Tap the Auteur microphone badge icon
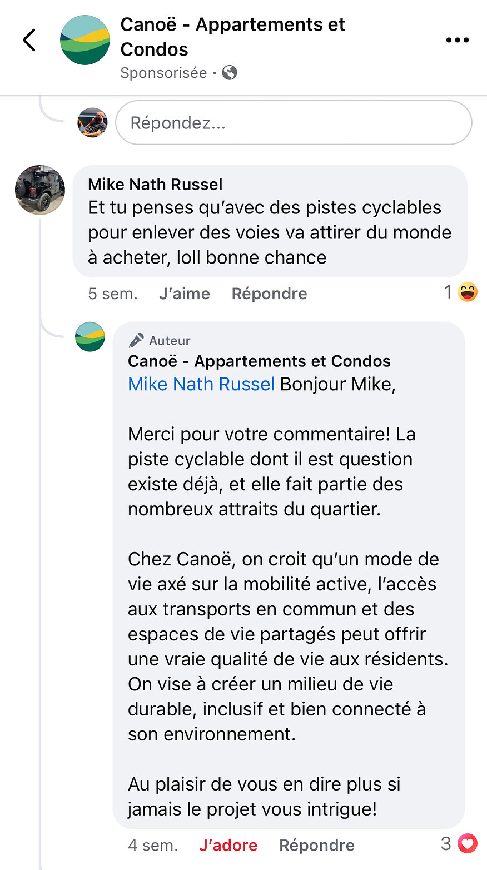 136,340
